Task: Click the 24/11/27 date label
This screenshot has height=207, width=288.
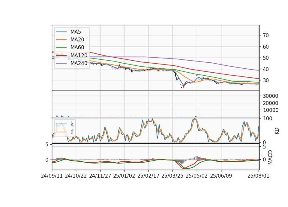Action: [x=100, y=176]
